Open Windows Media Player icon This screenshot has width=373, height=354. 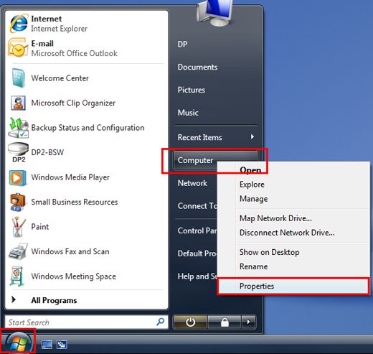coord(18,178)
